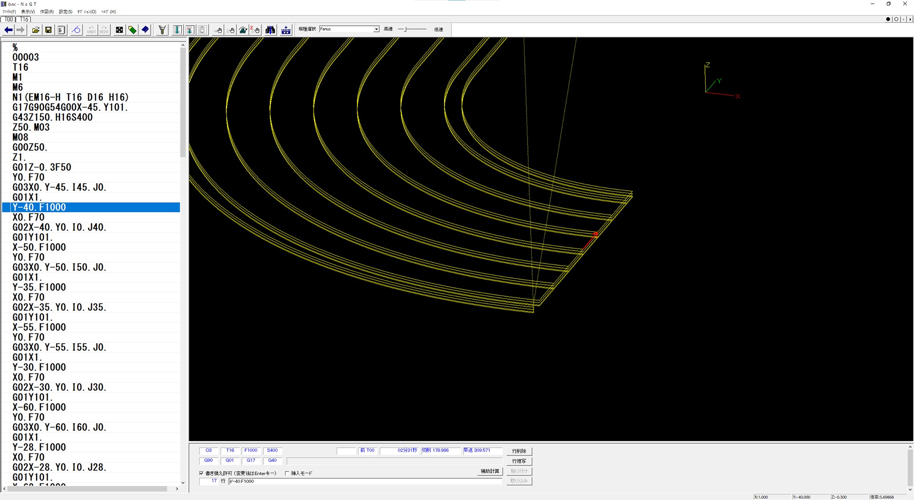Select code line G43Z150.H16S400
This screenshot has height=500, width=914.
click(x=52, y=117)
